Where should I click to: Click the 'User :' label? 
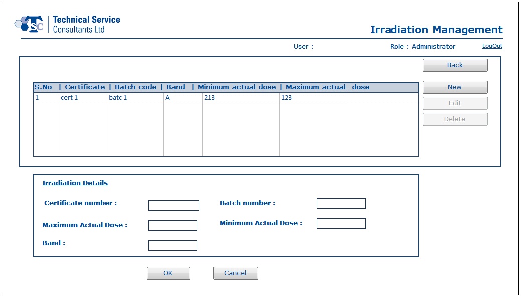(x=303, y=47)
